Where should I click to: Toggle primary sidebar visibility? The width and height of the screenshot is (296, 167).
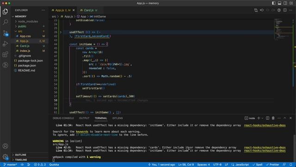point(273,3)
